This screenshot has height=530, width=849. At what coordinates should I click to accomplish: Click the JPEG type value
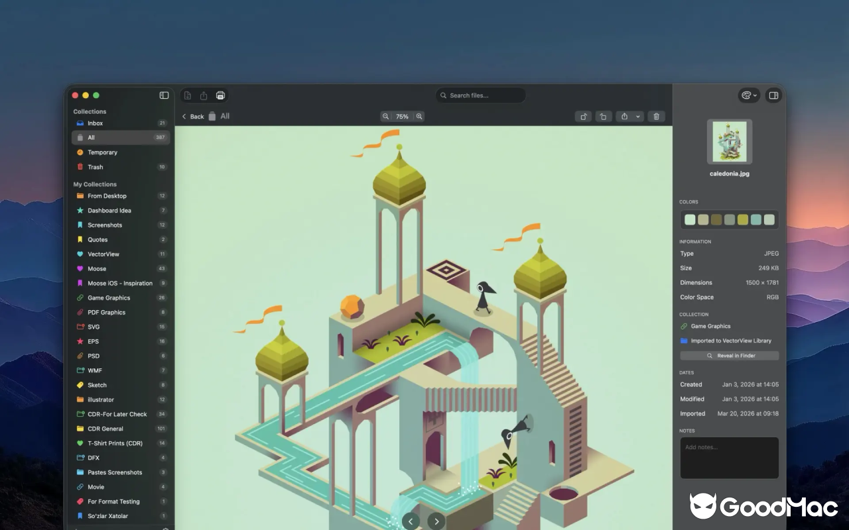(771, 254)
